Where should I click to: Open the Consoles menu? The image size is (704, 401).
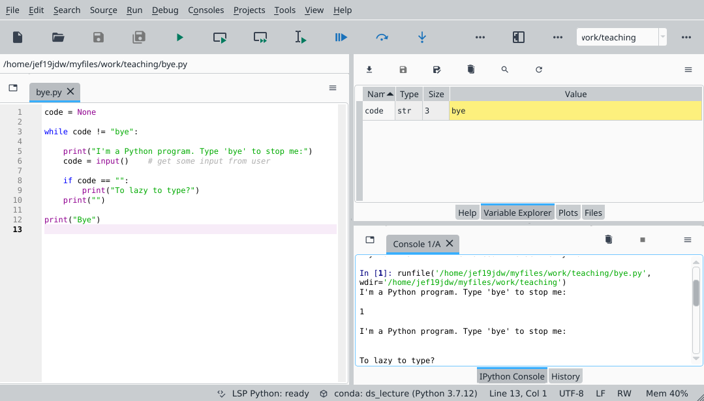pos(206,10)
